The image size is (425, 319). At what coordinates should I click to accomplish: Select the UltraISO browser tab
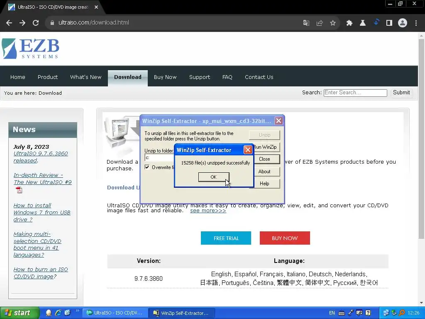53,7
